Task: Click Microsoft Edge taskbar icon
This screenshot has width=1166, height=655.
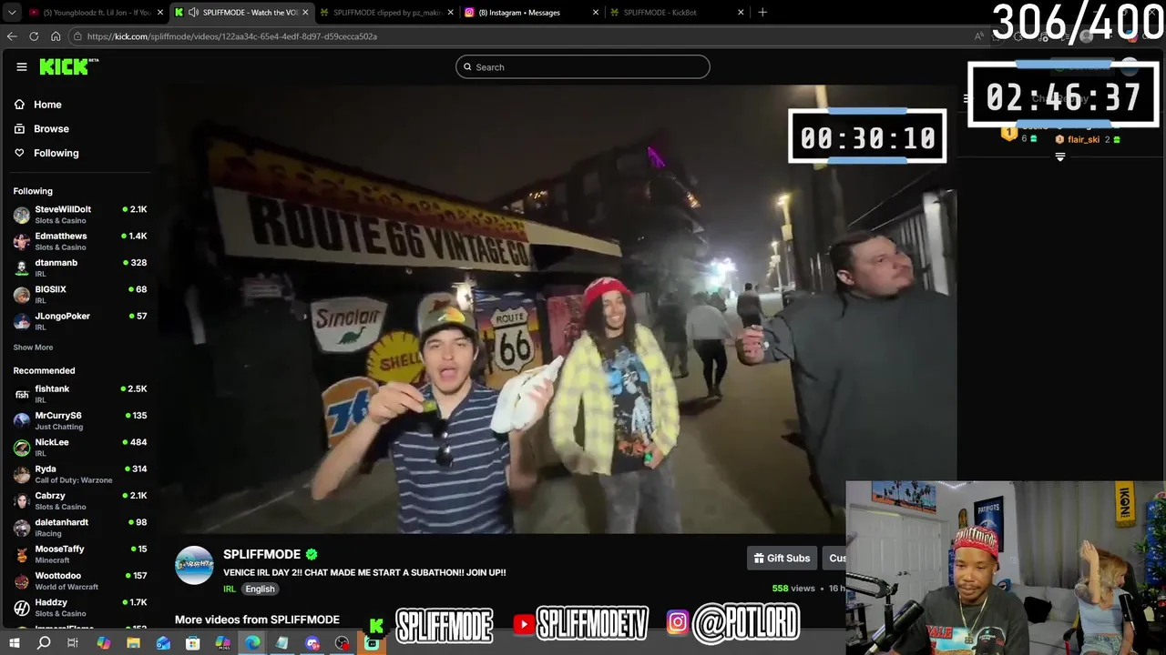Action: point(252,643)
